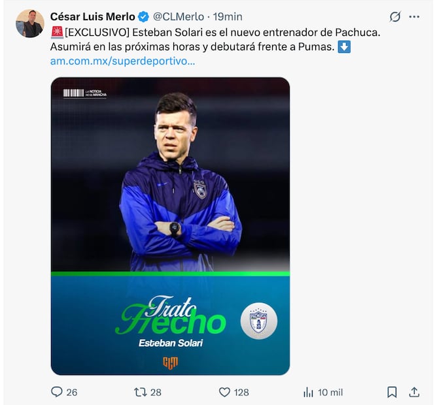Viewport: 448px width, 405px height.
Task: Click the 10 mil views count
Action: tap(330, 392)
